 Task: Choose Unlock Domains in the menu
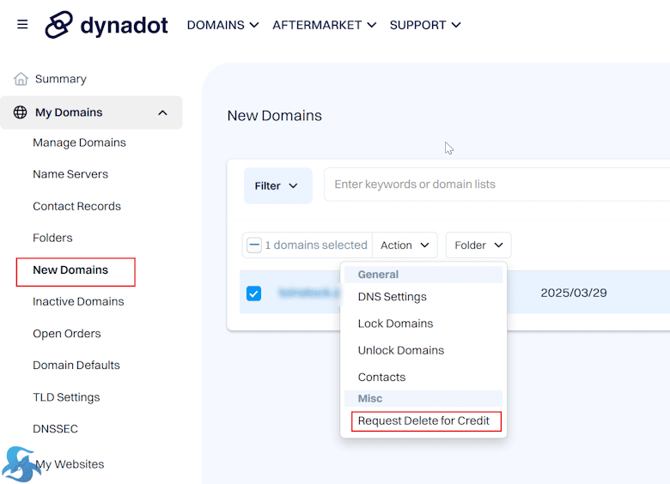[401, 350]
